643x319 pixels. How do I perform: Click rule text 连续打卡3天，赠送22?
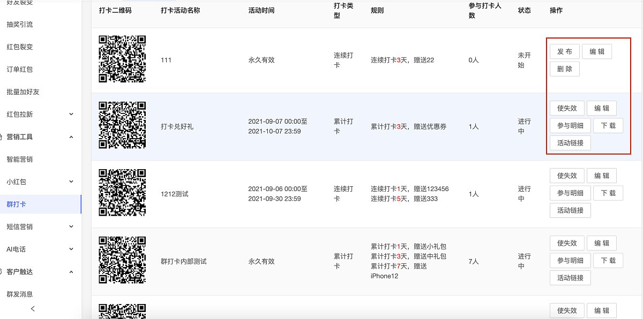pyautogui.click(x=402, y=60)
